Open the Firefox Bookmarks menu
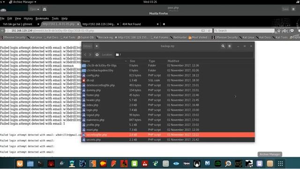 coord(42,19)
